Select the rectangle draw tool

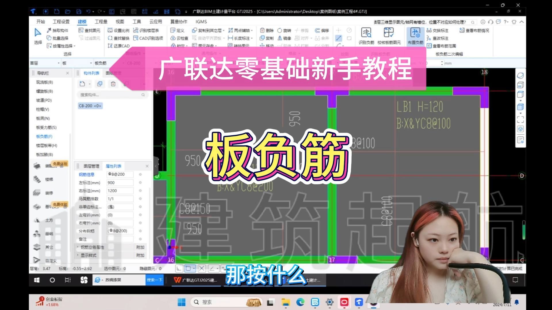pyautogui.click(x=349, y=38)
